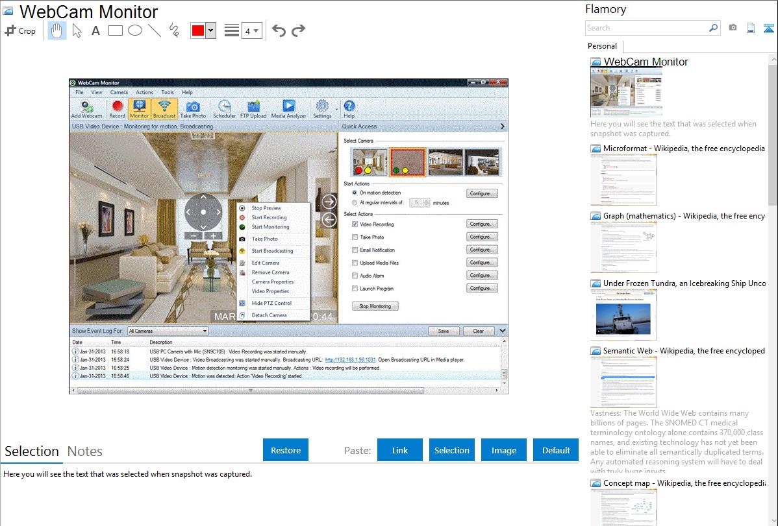Open the Tools menu

tap(168, 92)
